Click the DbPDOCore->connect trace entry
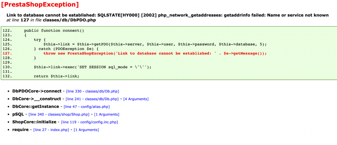The image size is (337, 145). [37, 91]
